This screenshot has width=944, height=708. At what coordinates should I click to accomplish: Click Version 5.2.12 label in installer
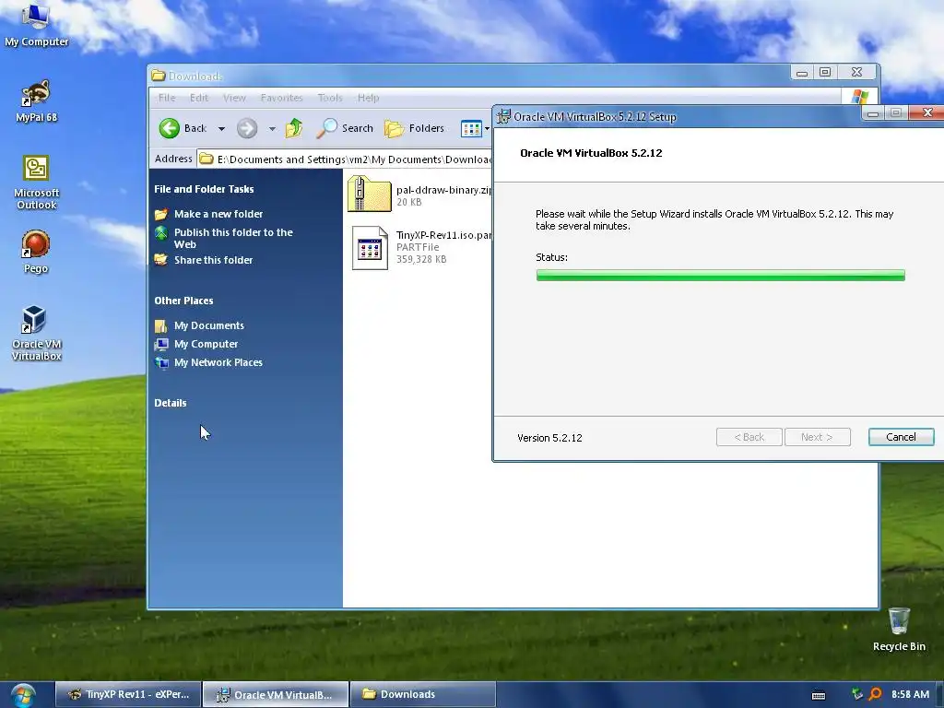point(549,438)
